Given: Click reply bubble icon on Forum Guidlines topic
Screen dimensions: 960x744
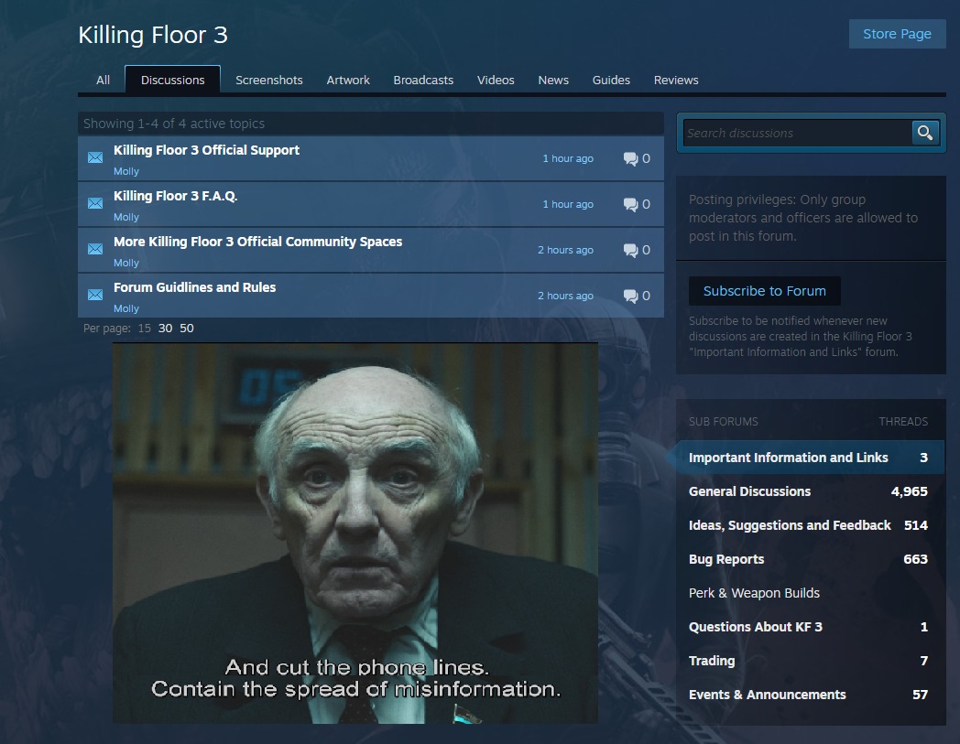Looking at the screenshot, I should (630, 297).
